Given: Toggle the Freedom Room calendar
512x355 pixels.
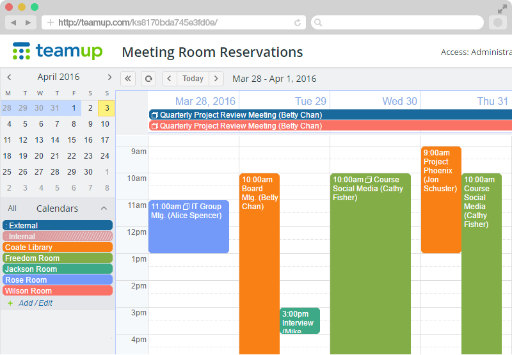Looking at the screenshot, I should (58, 258).
